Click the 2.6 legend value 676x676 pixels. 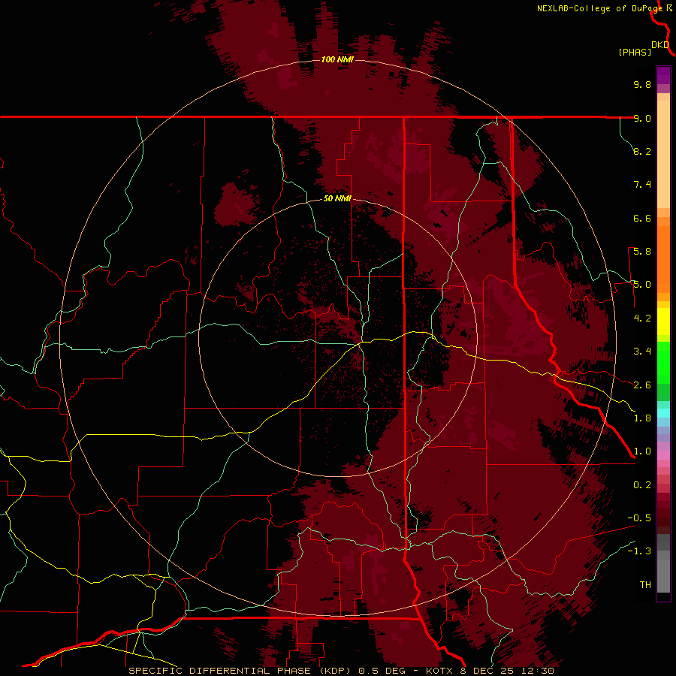[x=642, y=385]
